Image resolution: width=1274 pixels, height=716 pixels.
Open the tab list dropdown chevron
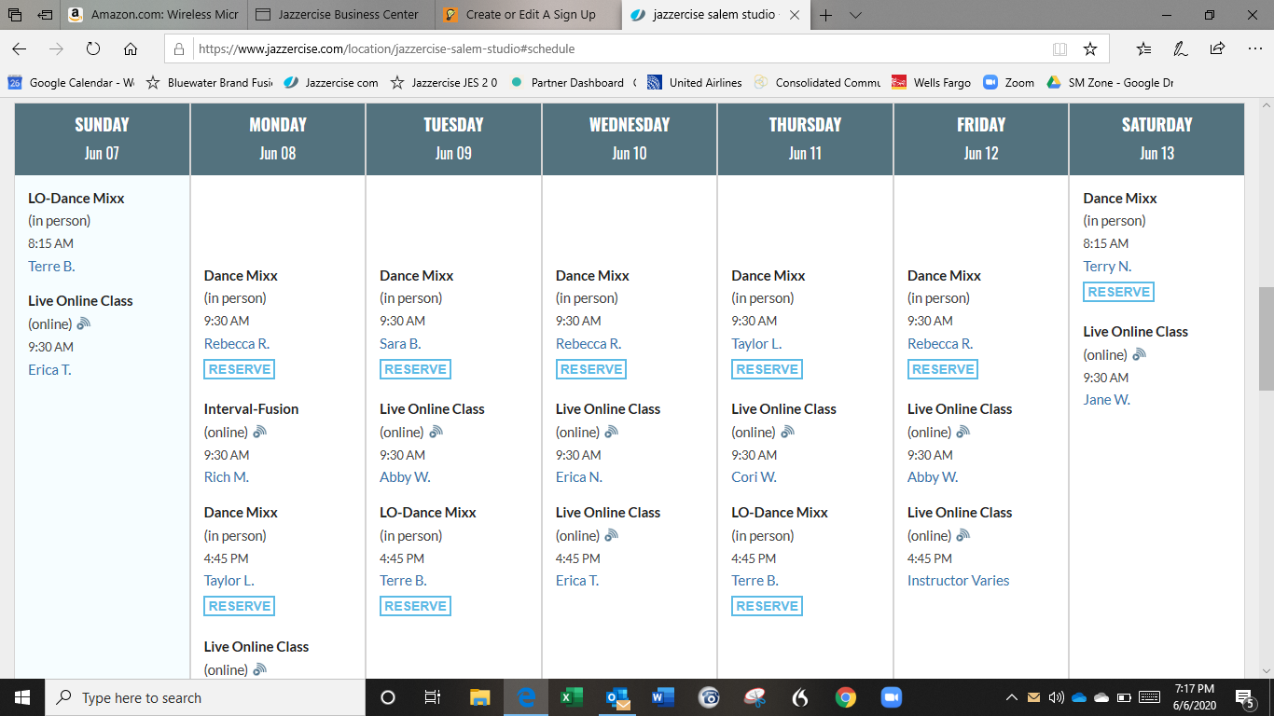[x=855, y=15]
